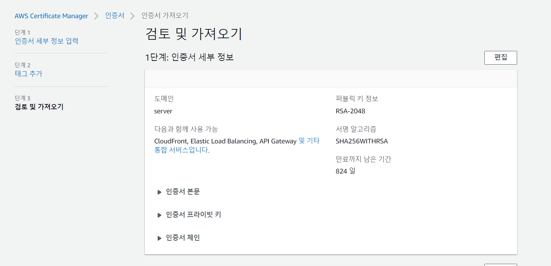551x266 pixels.
Task: Click the 1단계: 인증서 세부 정보 heading
Action: click(x=189, y=57)
